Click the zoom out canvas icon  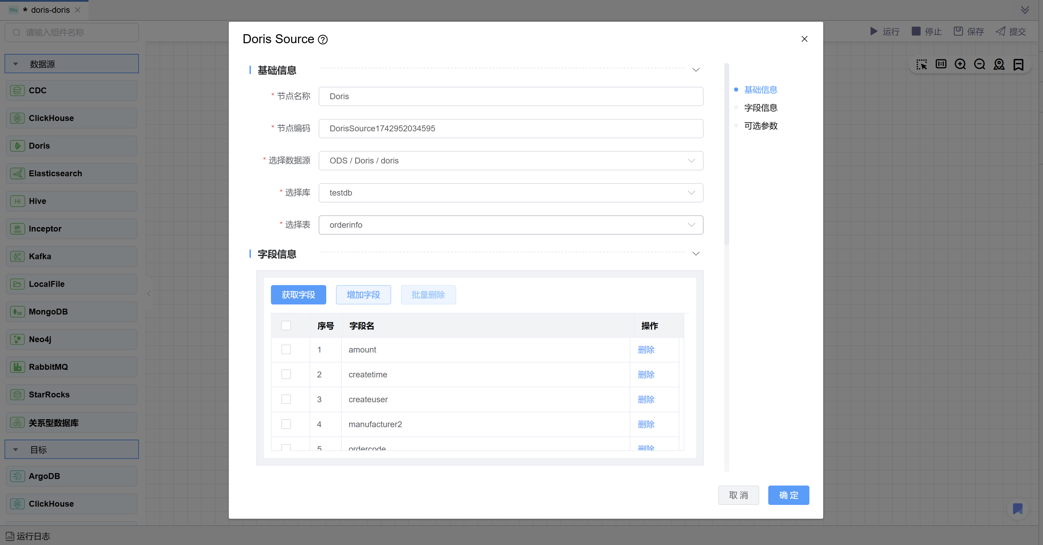click(x=979, y=64)
